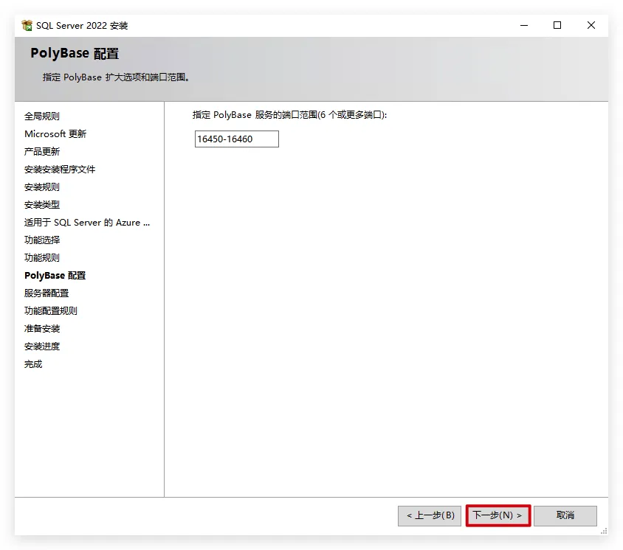The image size is (623, 550).
Task: Click the 下一步(N) button
Action: point(498,515)
